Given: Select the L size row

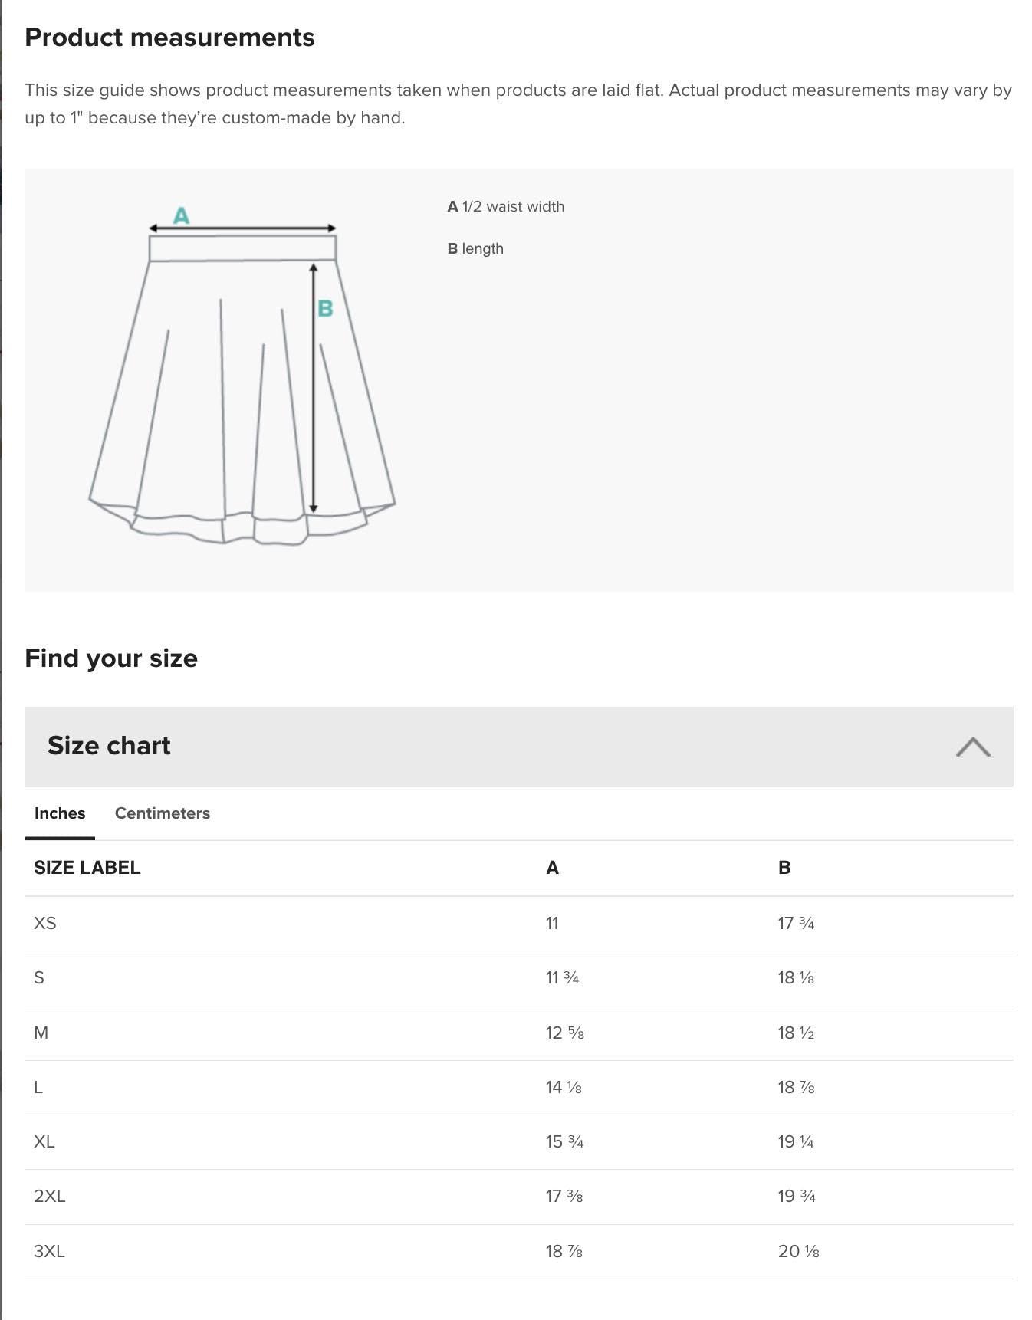Looking at the screenshot, I should point(38,1087).
